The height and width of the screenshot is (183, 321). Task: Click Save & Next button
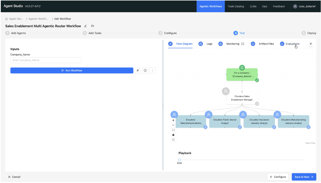click(x=304, y=177)
